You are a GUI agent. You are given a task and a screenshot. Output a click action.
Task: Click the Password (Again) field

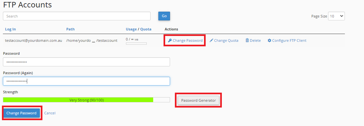[x=86, y=81]
